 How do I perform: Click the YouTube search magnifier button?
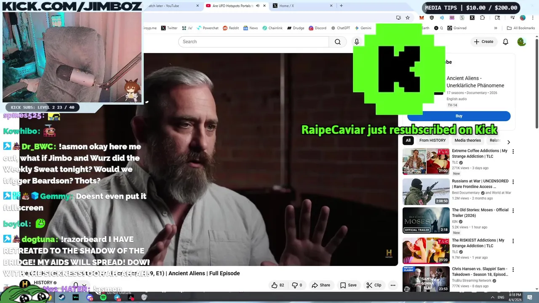pos(338,42)
